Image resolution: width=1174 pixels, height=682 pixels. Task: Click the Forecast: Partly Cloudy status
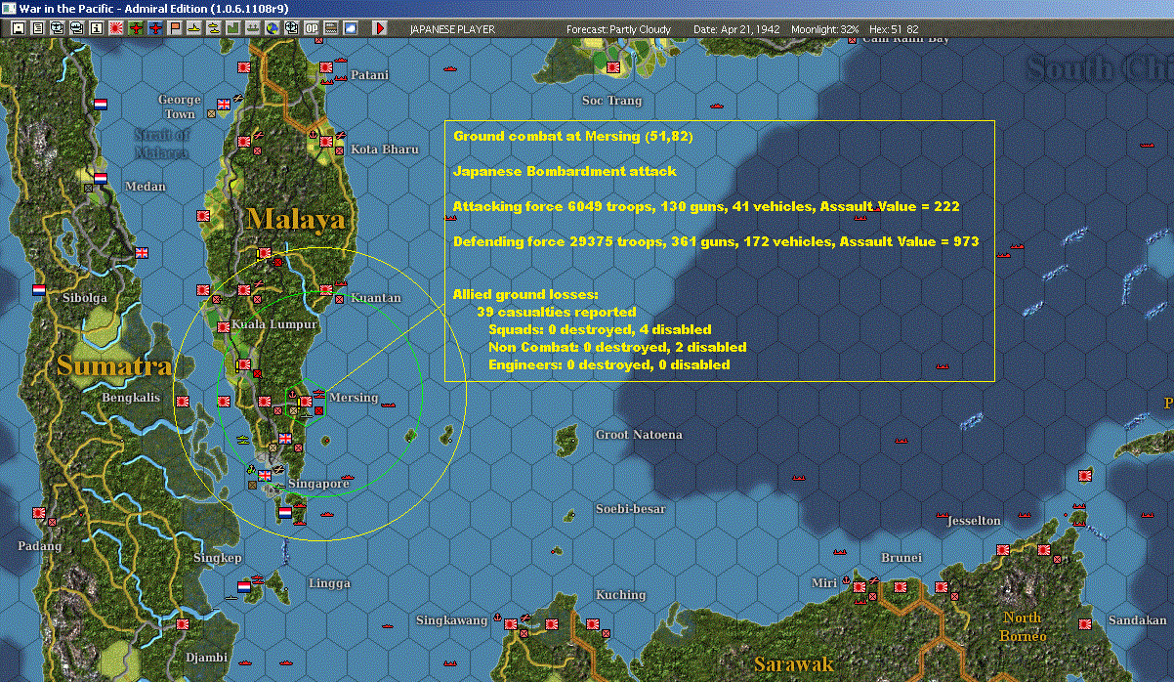[619, 29]
